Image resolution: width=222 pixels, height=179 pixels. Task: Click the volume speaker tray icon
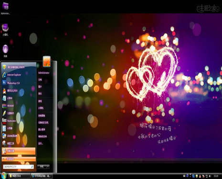(x=210, y=176)
